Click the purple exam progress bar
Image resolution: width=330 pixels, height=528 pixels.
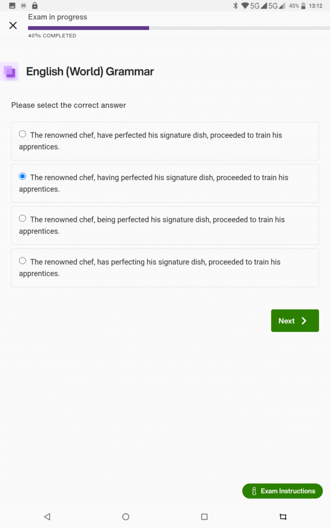point(89,28)
